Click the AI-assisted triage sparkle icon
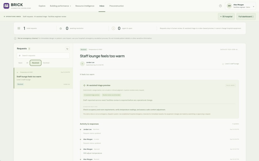 (x=84, y=85)
